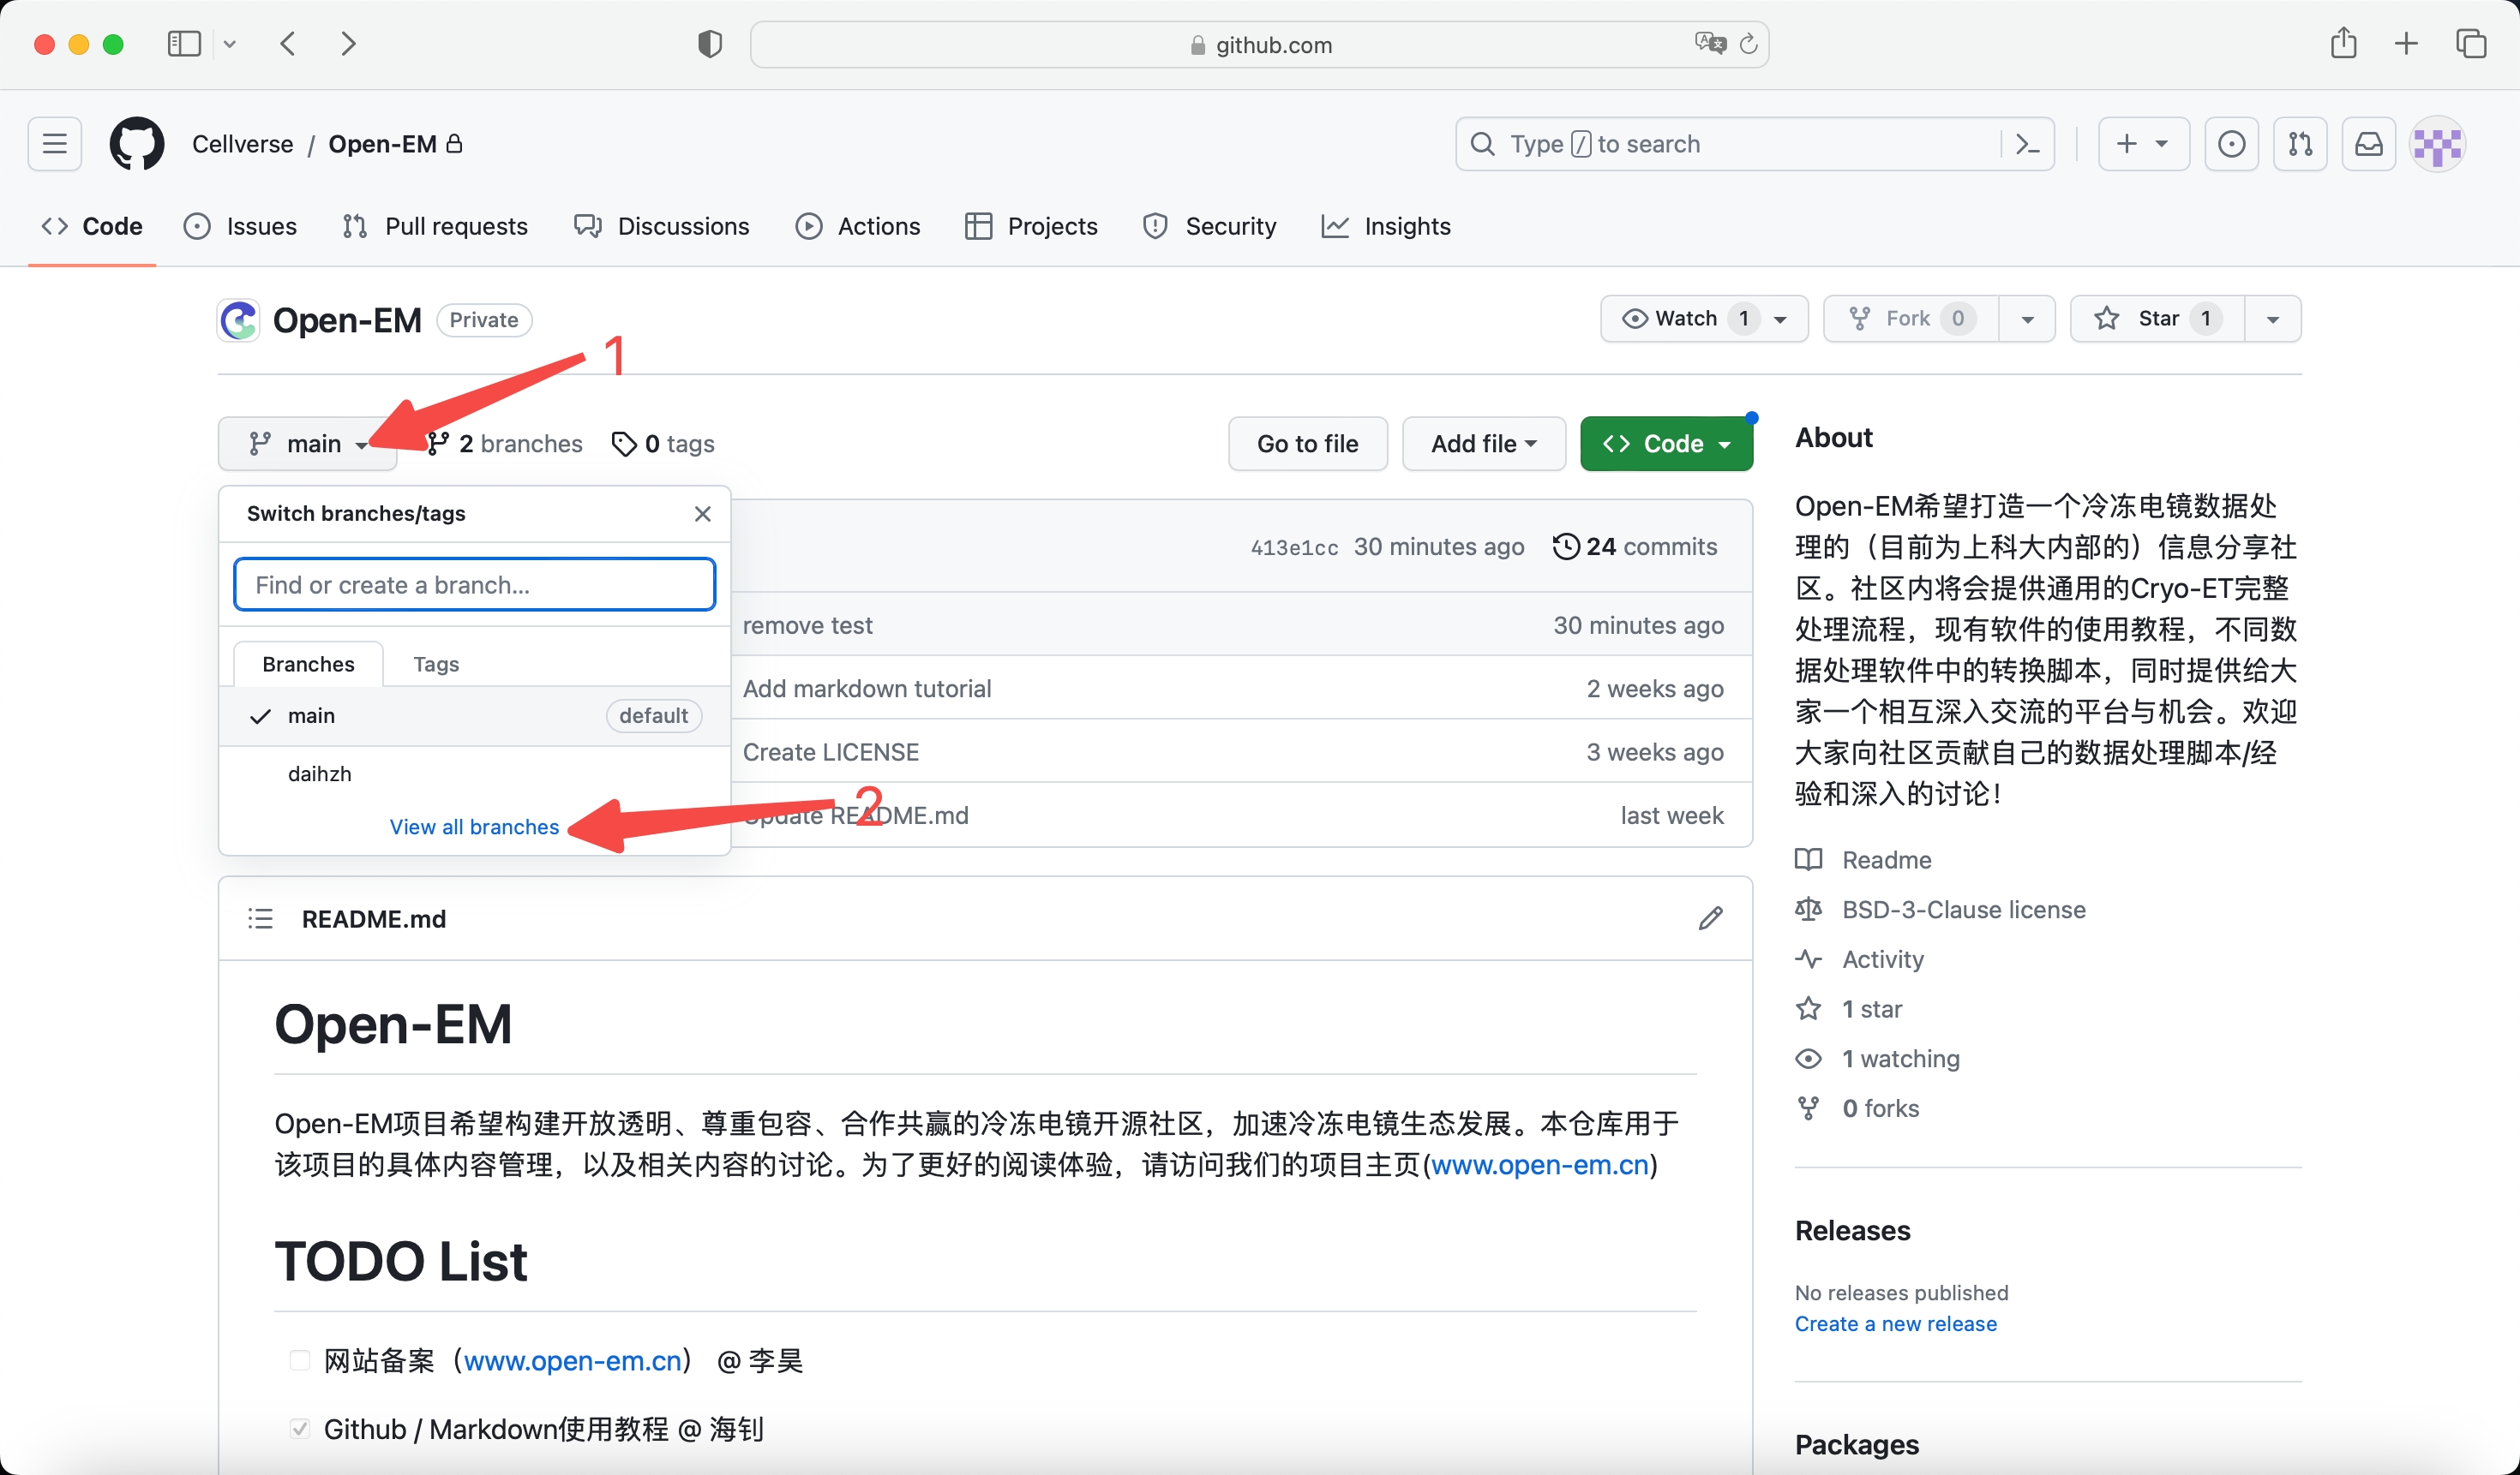Click the Safari sidebar toggle icon

(x=184, y=44)
